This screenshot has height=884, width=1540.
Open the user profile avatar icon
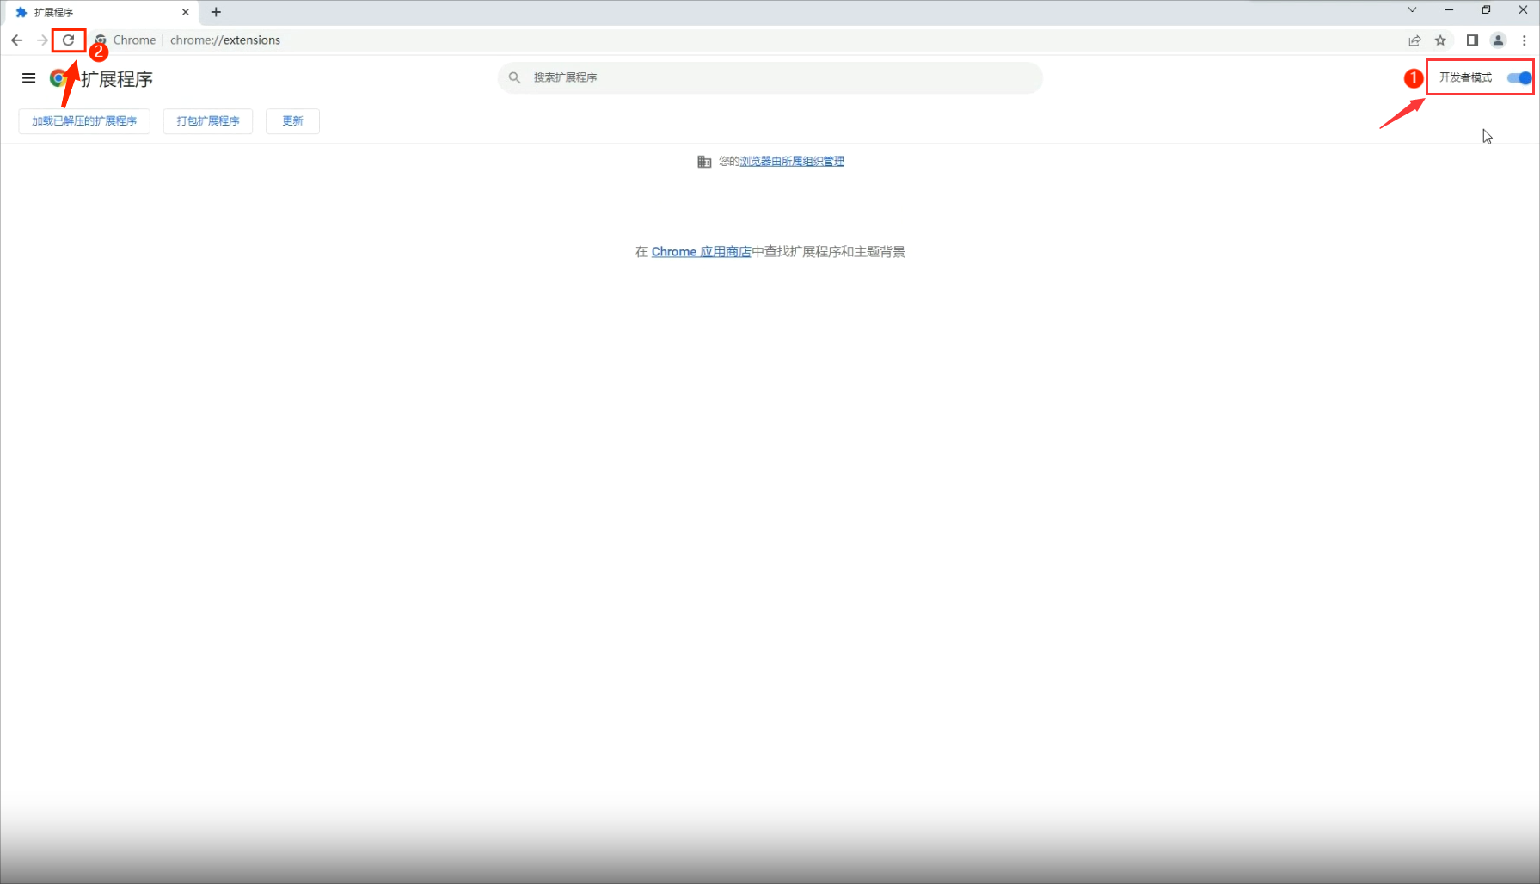(x=1498, y=40)
